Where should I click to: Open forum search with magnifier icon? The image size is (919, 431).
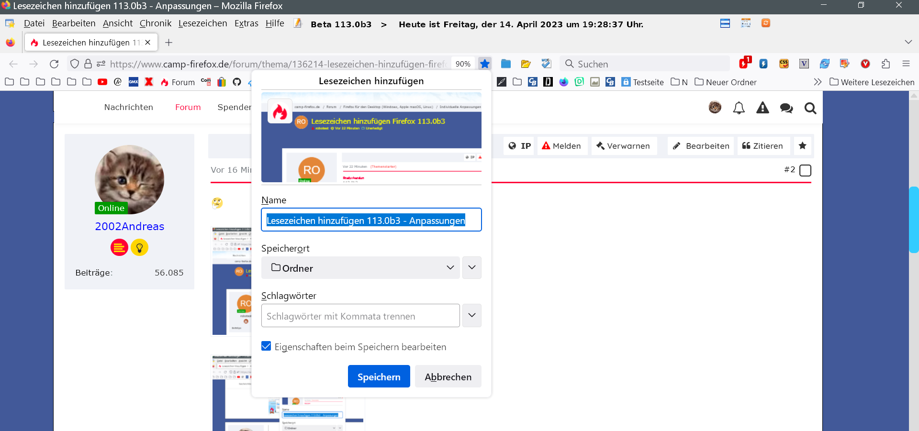pos(810,109)
